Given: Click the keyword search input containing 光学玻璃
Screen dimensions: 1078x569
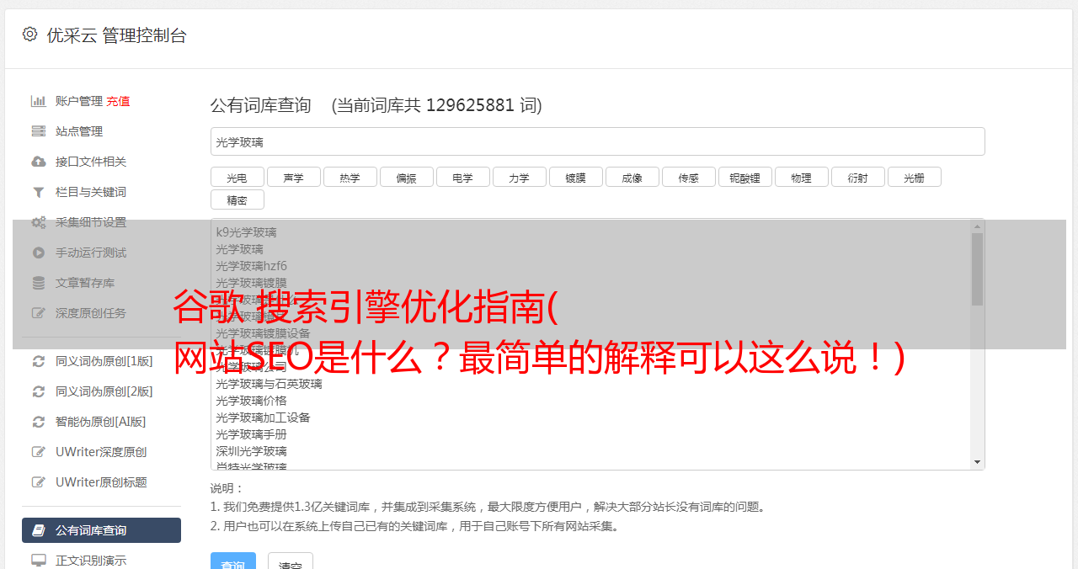Looking at the screenshot, I should (x=597, y=141).
